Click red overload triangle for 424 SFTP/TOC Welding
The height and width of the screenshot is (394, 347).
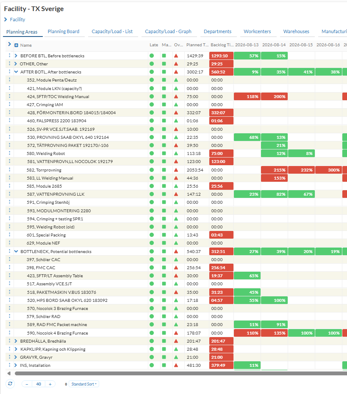(x=176, y=96)
